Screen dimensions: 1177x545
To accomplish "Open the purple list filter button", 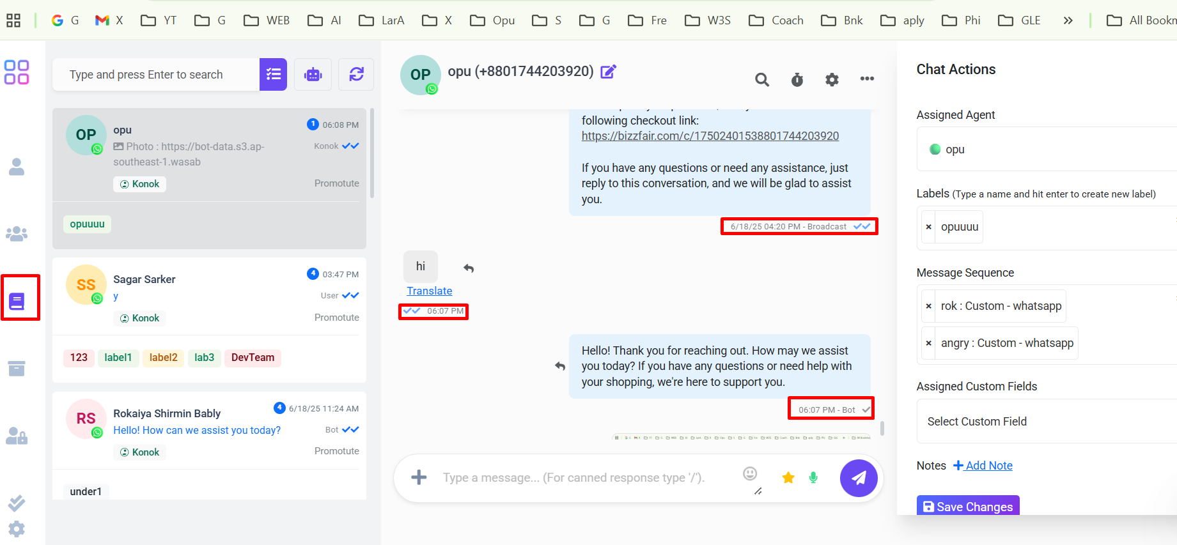I will click(x=273, y=75).
